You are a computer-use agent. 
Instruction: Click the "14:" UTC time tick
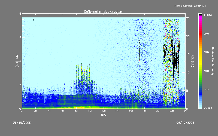pos(117,111)
